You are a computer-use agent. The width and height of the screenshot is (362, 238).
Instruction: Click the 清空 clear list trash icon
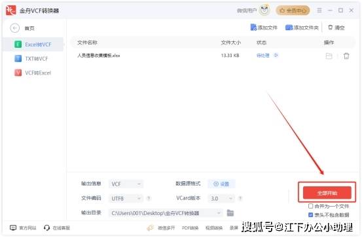pos(331,27)
